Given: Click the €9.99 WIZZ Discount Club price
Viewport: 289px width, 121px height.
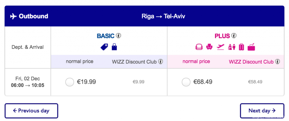Looking at the screenshot, I should 138,82.
